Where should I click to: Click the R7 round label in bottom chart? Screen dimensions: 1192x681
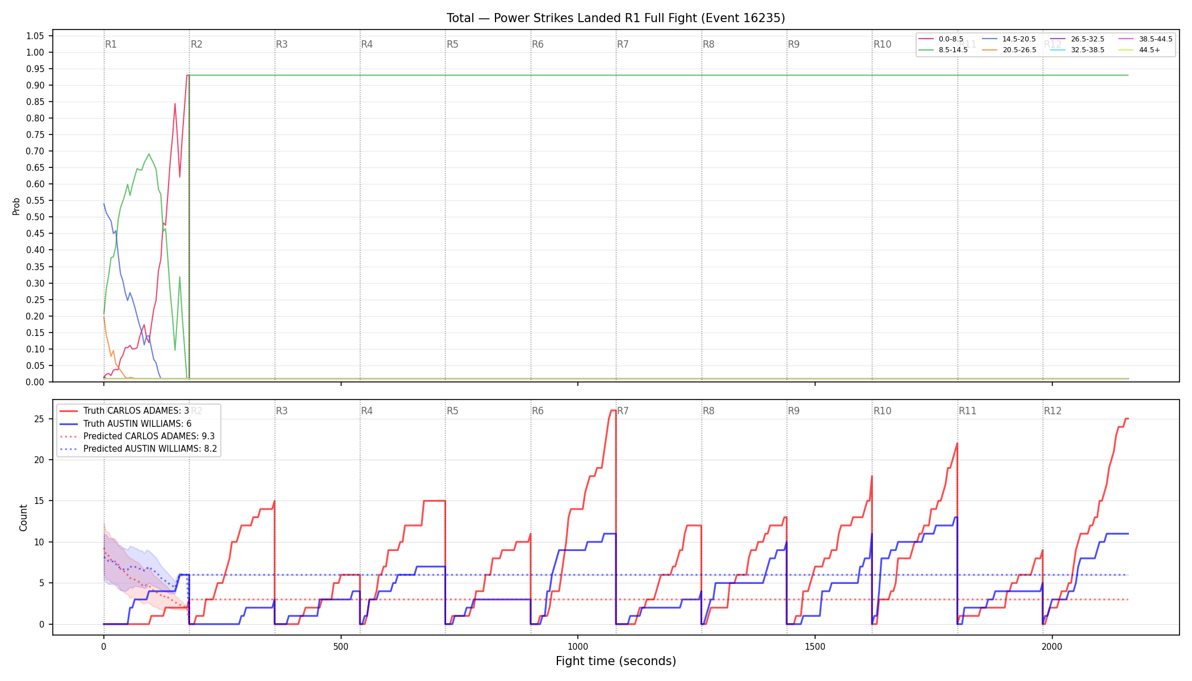pyautogui.click(x=623, y=411)
